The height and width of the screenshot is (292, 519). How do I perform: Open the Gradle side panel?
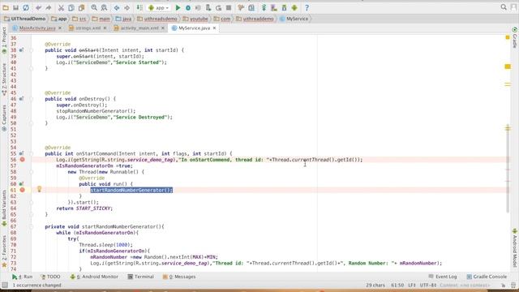[515, 37]
